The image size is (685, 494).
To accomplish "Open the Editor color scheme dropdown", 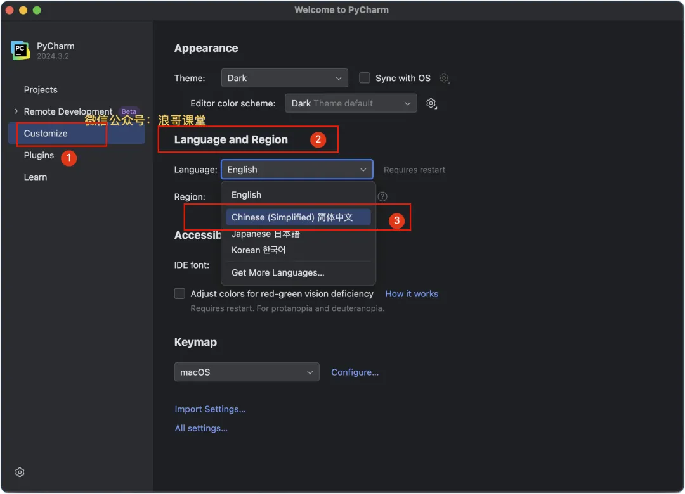I will tap(351, 103).
